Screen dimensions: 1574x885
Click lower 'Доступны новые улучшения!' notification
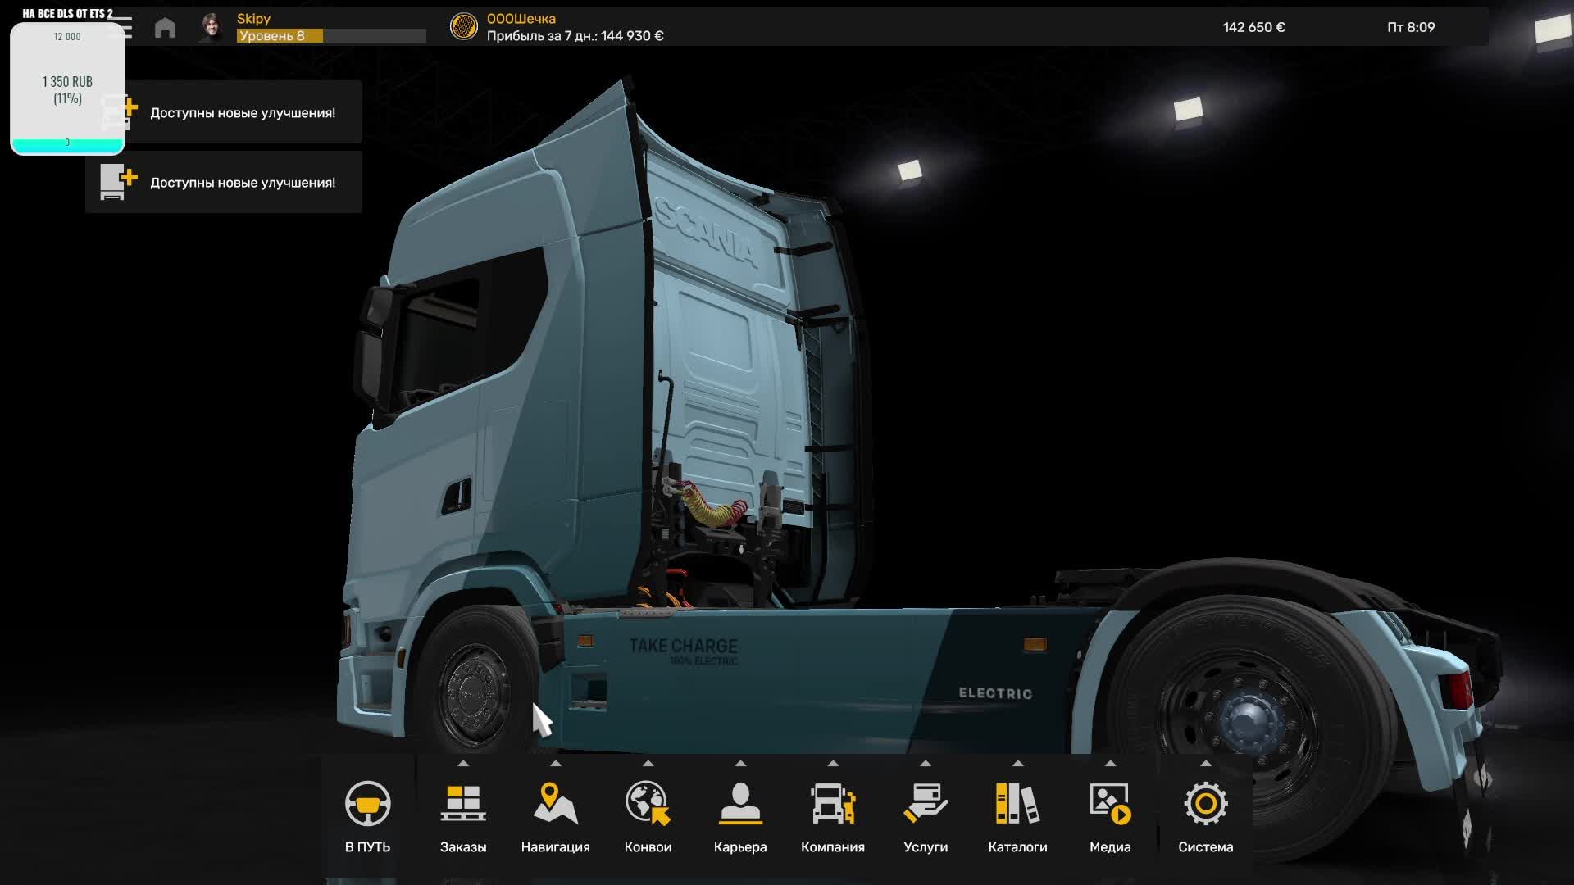tap(242, 182)
